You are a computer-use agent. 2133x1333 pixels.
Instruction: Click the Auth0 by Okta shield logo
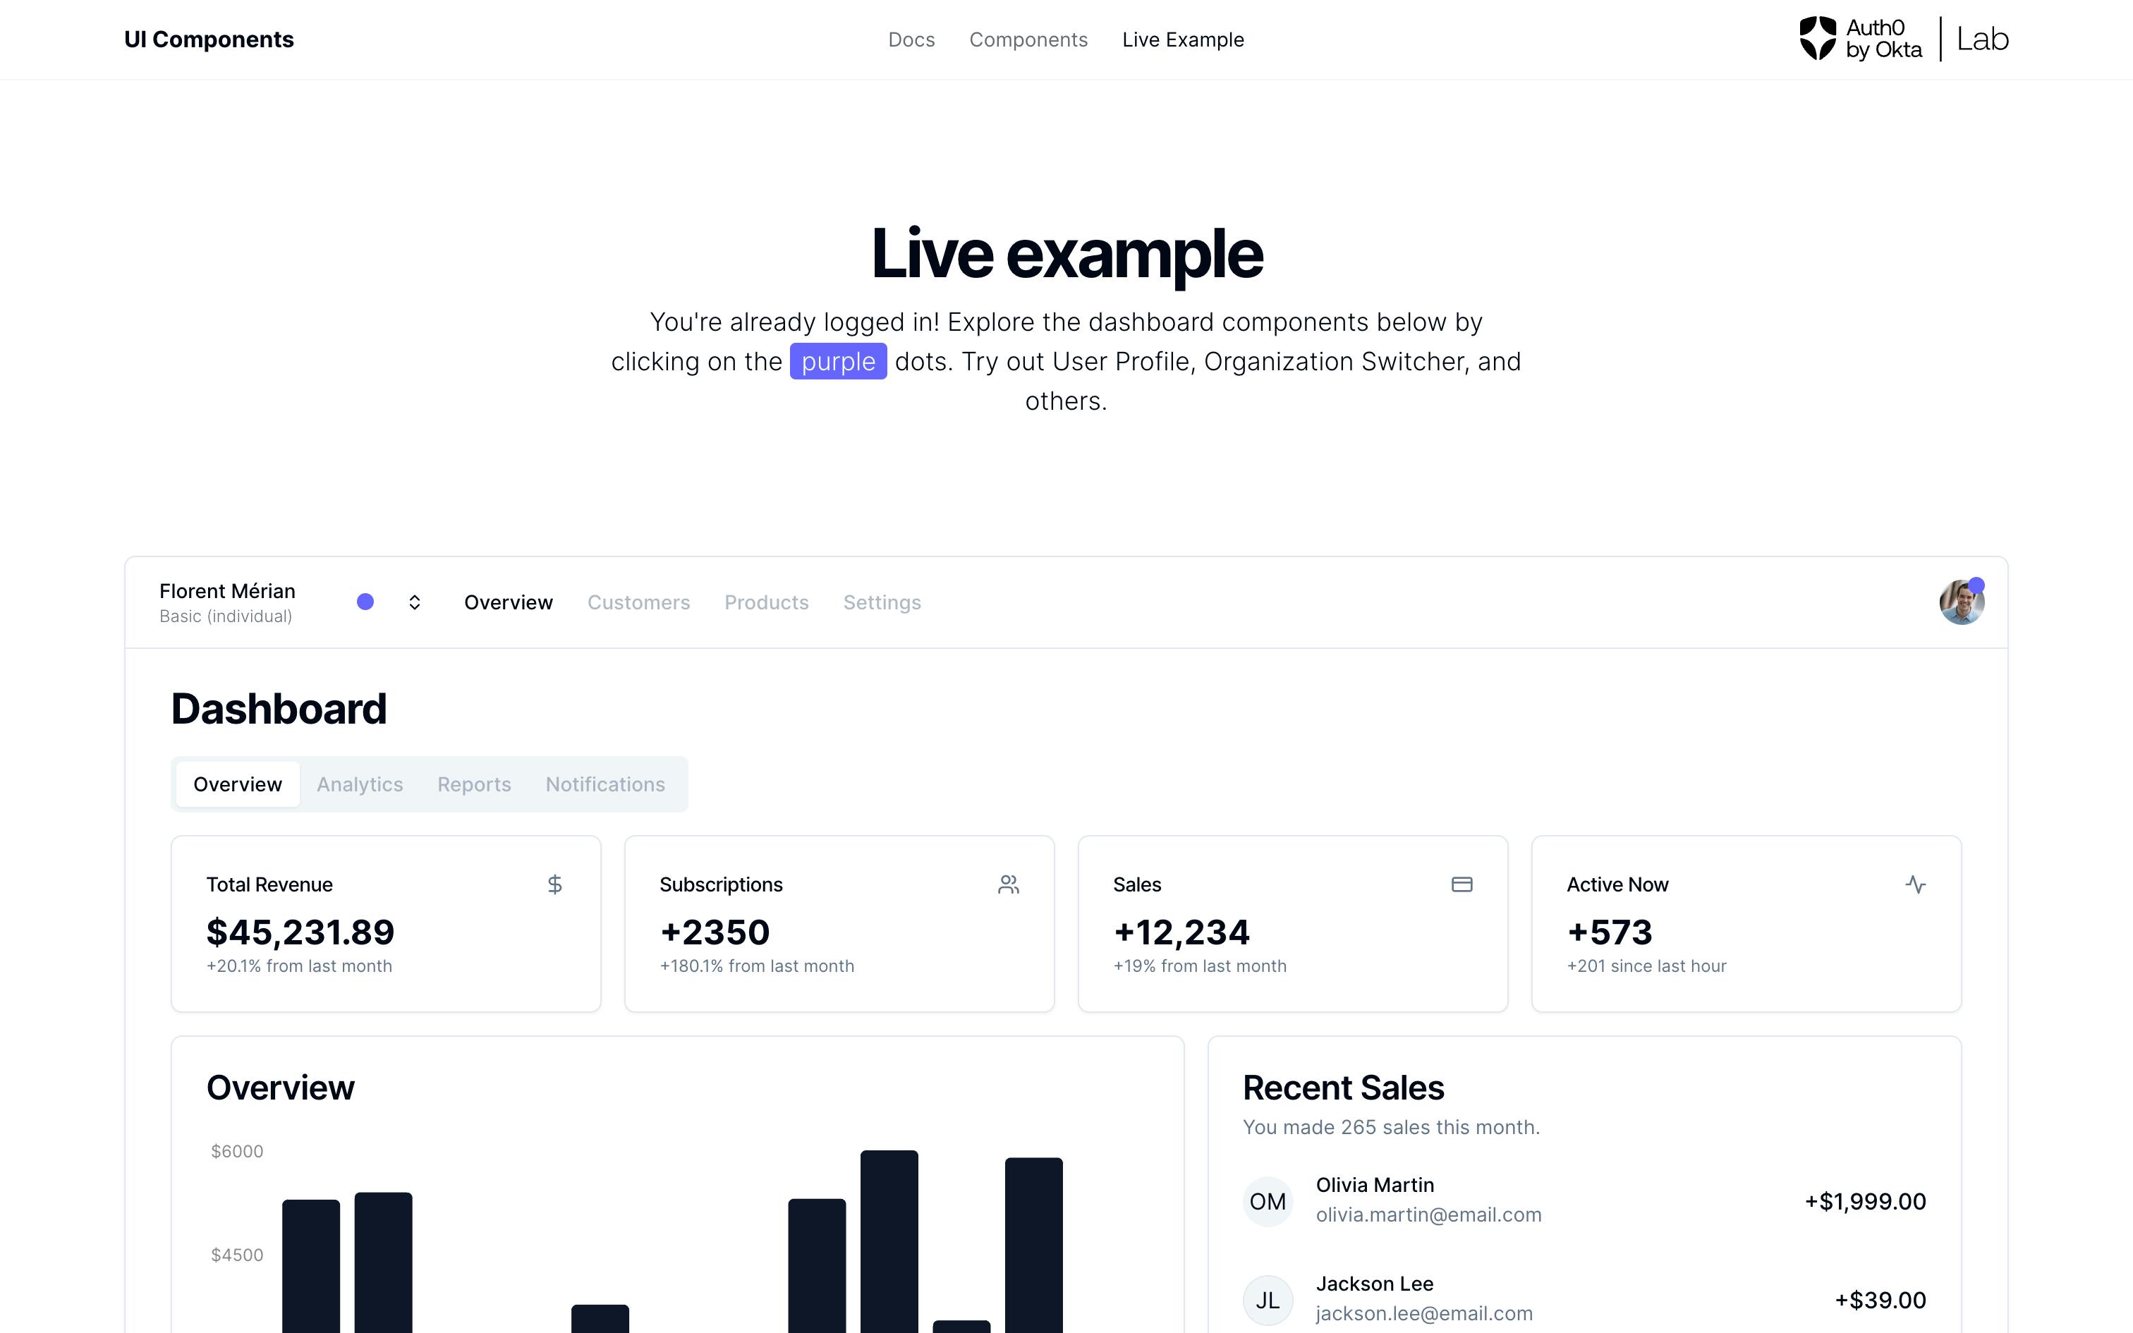[x=1816, y=39]
